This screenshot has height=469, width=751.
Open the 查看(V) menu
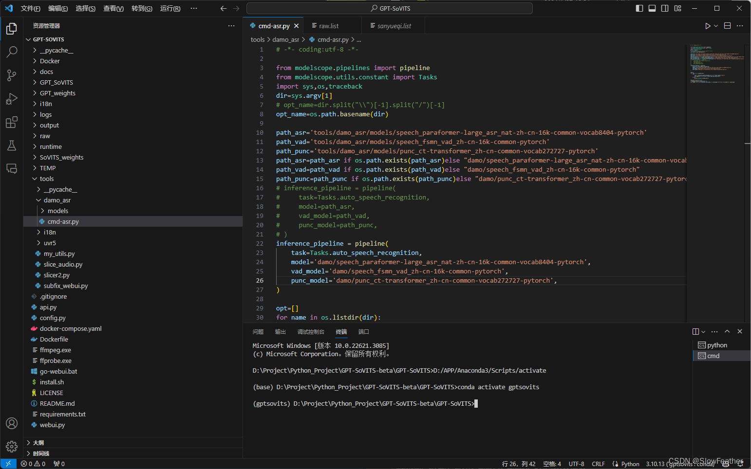click(x=113, y=8)
